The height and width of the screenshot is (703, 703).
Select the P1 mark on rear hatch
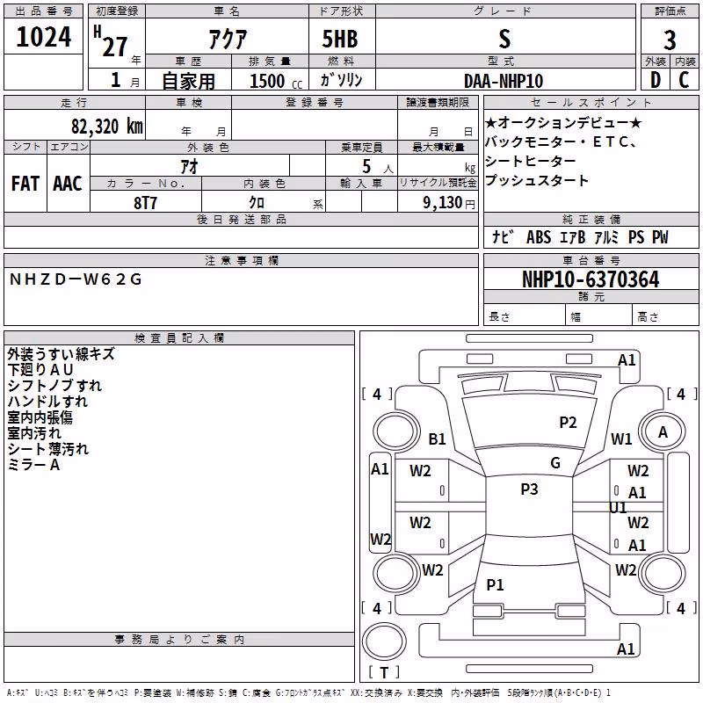(495, 584)
